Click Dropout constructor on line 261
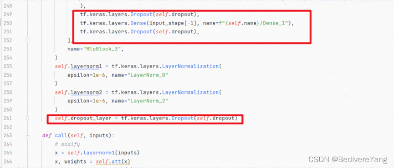The image size is (394, 168). click(183, 118)
